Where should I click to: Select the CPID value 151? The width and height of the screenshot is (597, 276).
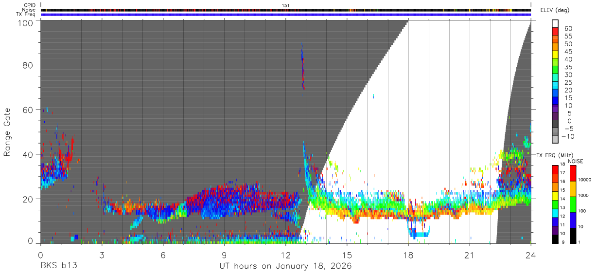click(286, 5)
